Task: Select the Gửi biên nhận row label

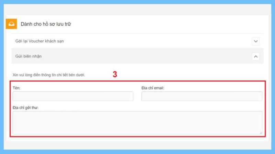Action: (29, 56)
